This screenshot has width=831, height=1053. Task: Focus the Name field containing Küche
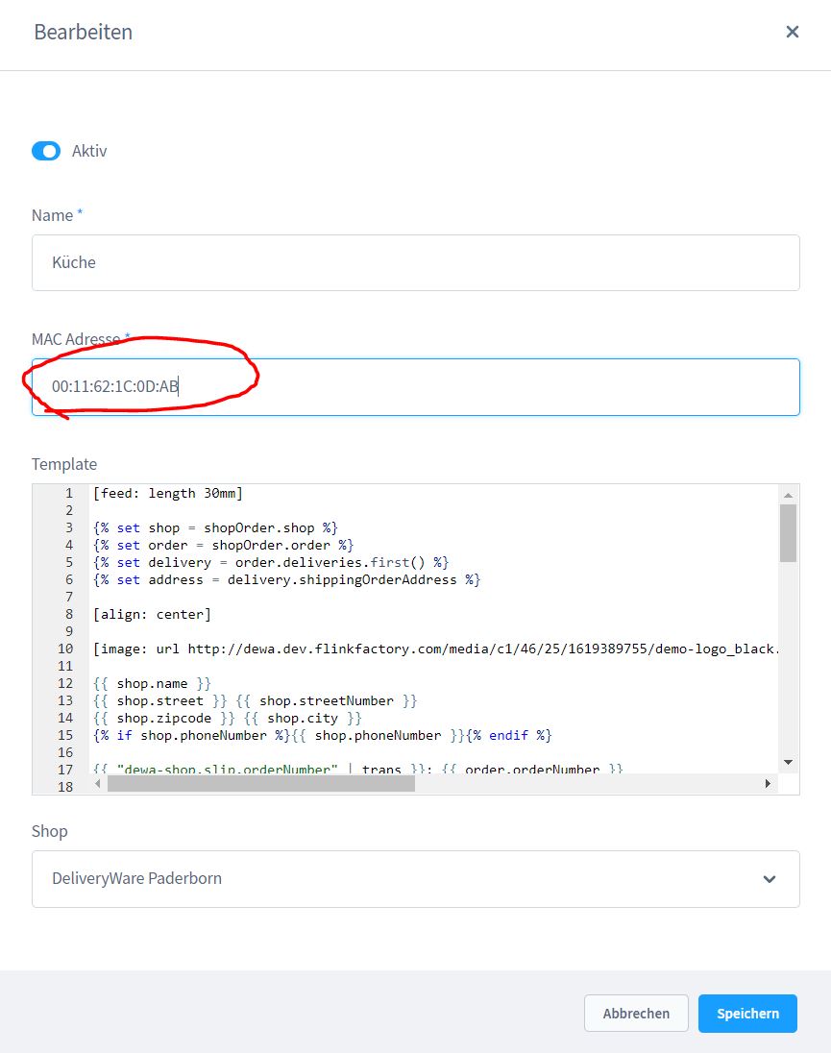[415, 262]
